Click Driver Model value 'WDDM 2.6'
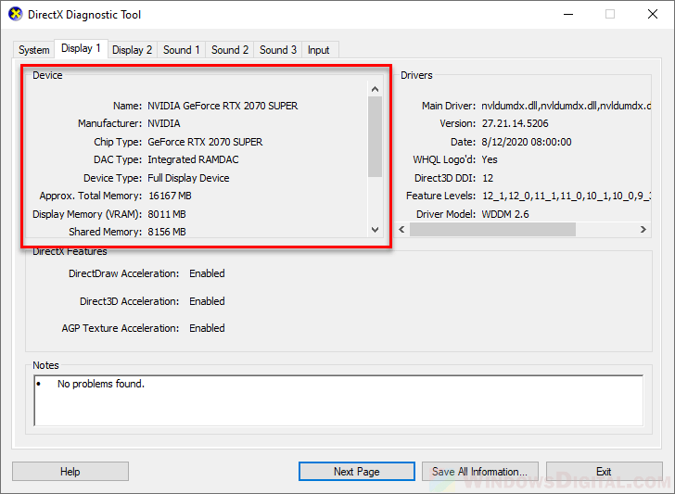The image size is (675, 494). (505, 214)
